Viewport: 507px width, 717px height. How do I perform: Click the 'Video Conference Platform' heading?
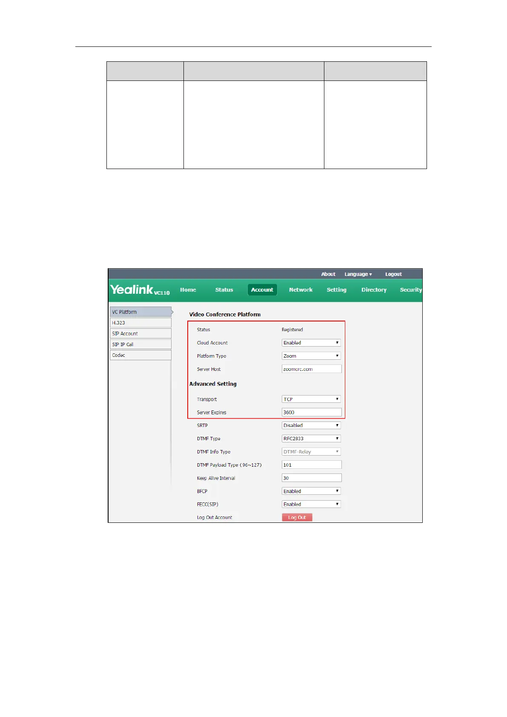click(x=225, y=315)
